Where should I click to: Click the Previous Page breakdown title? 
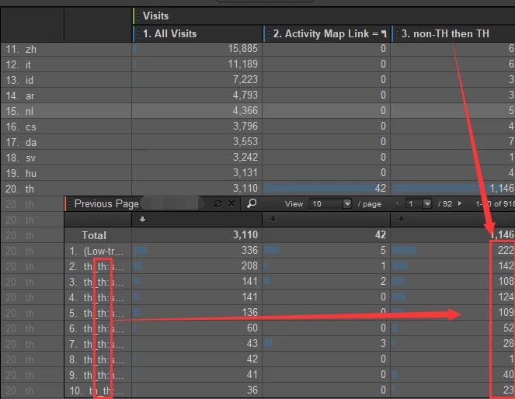[106, 203]
